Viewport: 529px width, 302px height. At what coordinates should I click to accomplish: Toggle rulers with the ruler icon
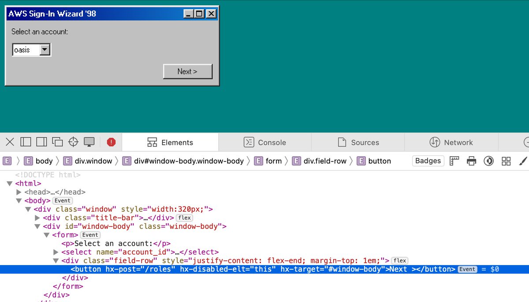tap(454, 161)
